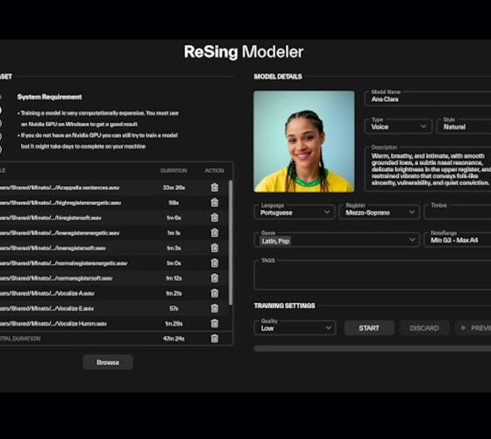Select the Acappella sentences.wav file path

[x=60, y=188]
